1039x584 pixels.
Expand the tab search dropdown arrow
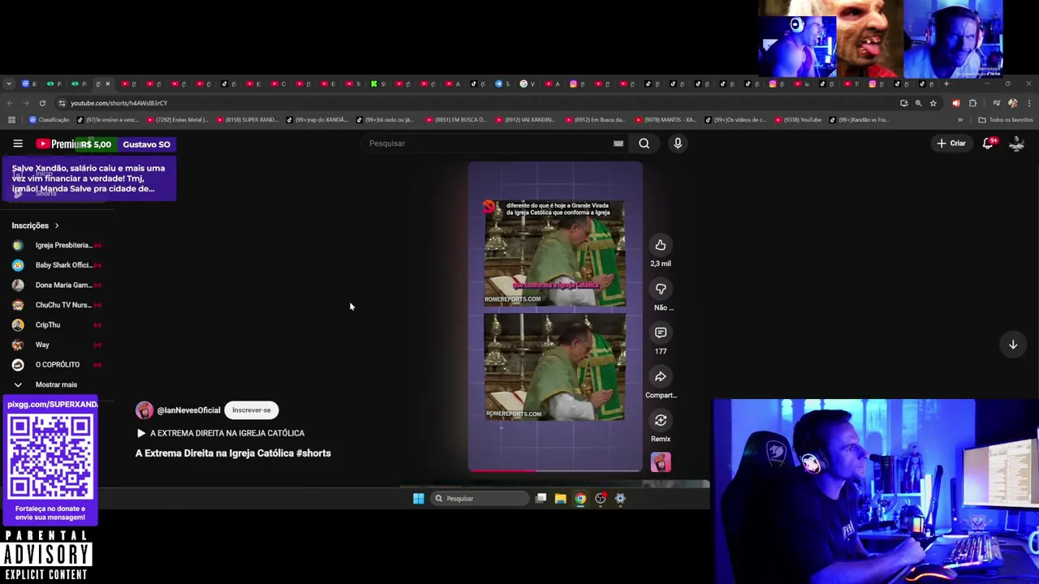pyautogui.click(x=8, y=84)
